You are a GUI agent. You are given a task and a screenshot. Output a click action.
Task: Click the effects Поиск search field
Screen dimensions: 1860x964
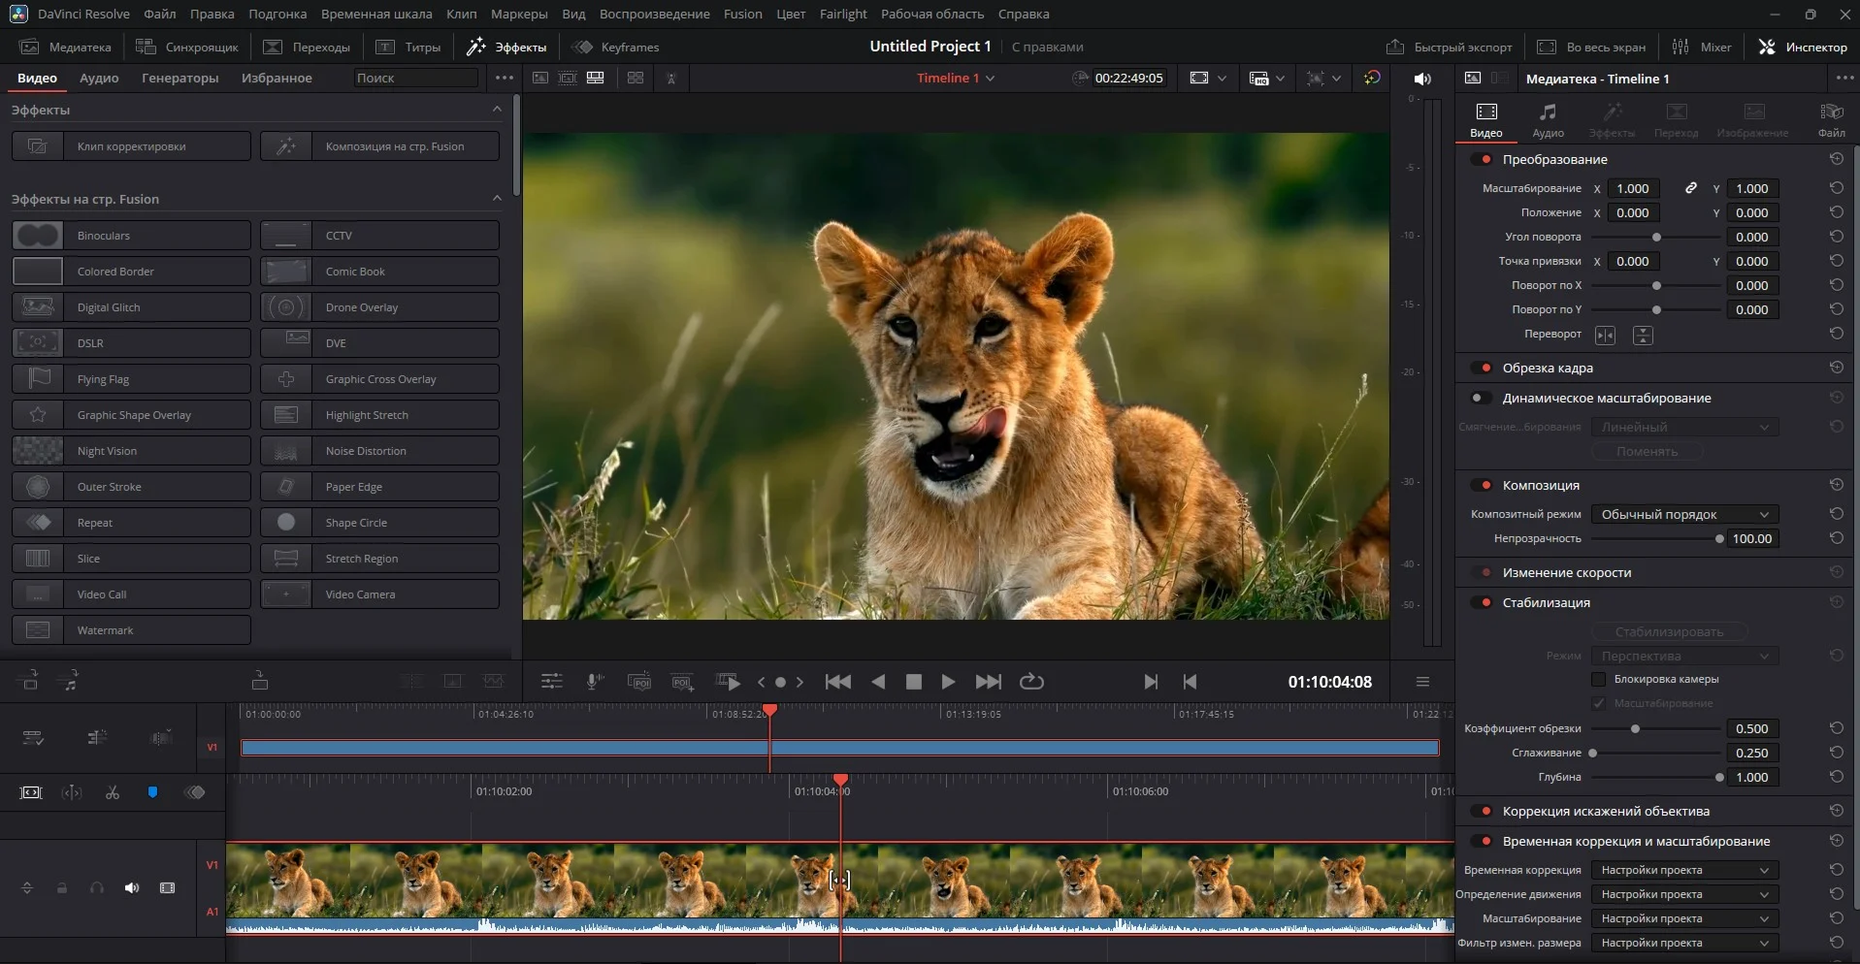[x=415, y=78]
